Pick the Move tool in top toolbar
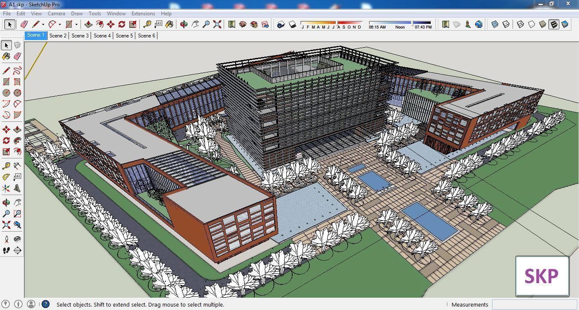The width and height of the screenshot is (579, 310). coord(110,24)
